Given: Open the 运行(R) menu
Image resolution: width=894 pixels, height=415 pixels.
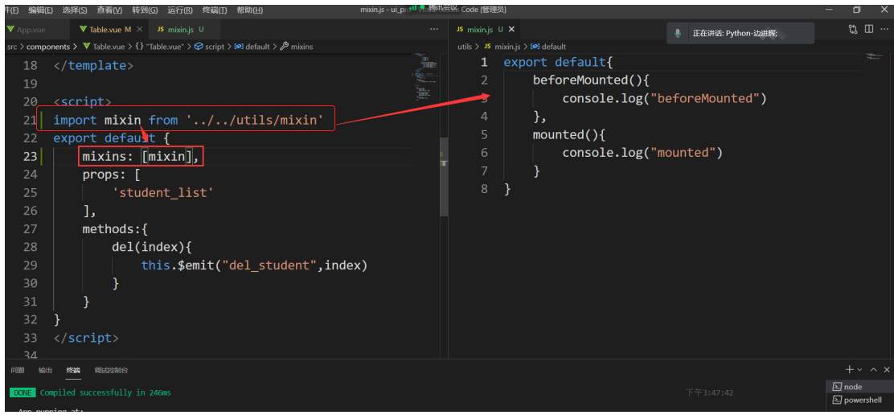Looking at the screenshot, I should [x=180, y=10].
